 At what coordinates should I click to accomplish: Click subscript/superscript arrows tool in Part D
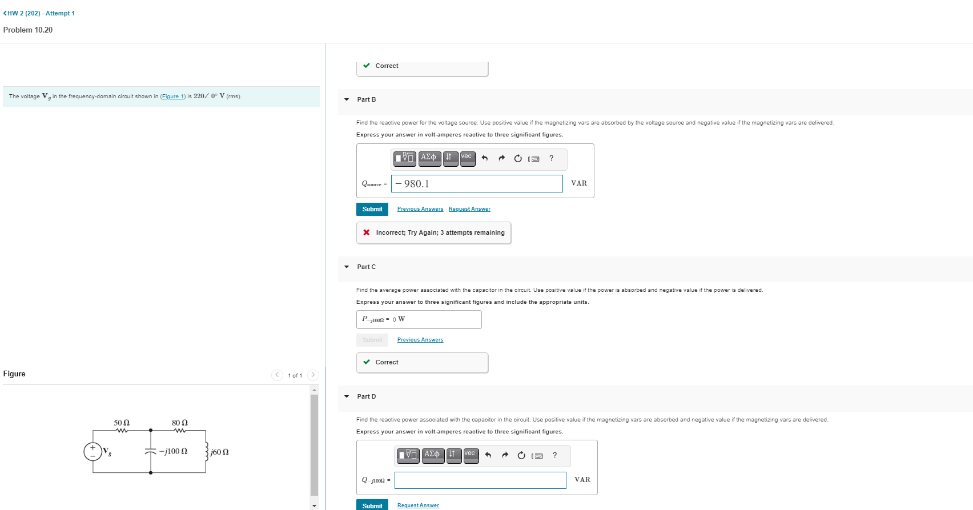[x=454, y=455]
